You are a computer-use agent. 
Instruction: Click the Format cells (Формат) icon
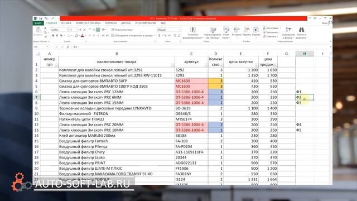click(256, 30)
